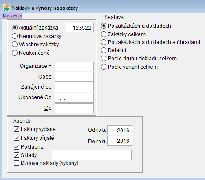The image size is (205, 180).
Task: Open the Nastavení menu
Action: (12, 16)
